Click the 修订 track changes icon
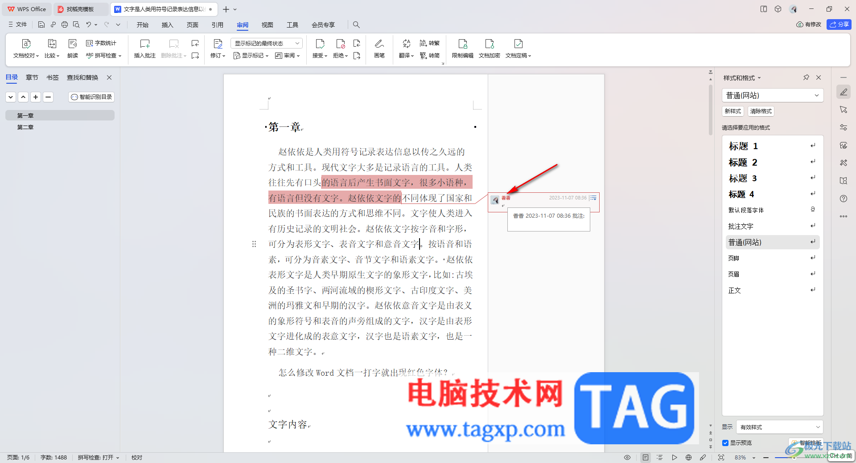The height and width of the screenshot is (463, 856). point(218,44)
